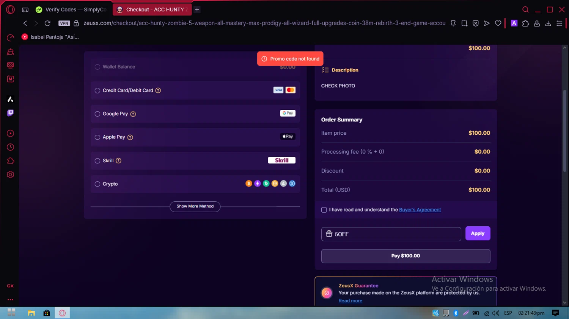
Task: Open profile account icon
Action: tap(537, 23)
